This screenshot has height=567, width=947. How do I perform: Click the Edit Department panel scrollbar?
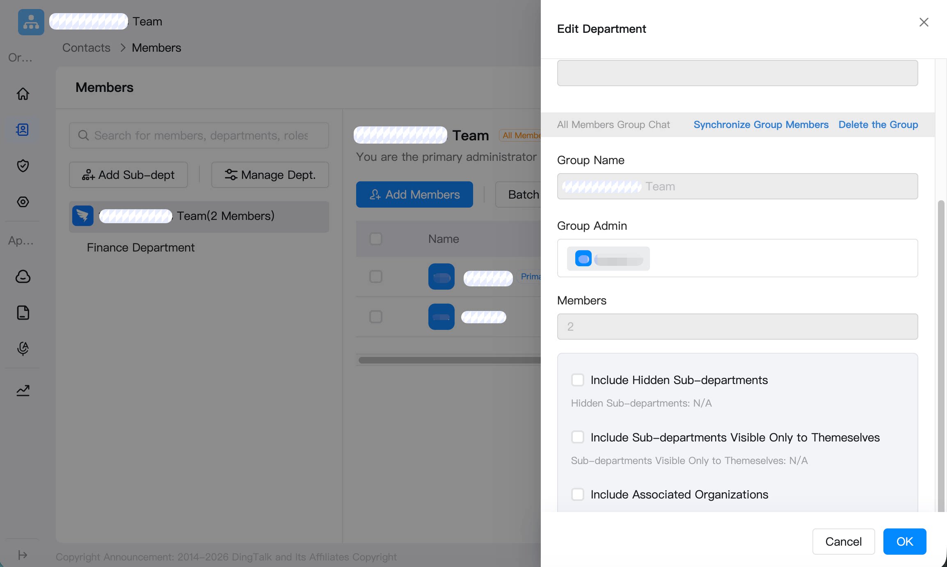[x=941, y=355]
